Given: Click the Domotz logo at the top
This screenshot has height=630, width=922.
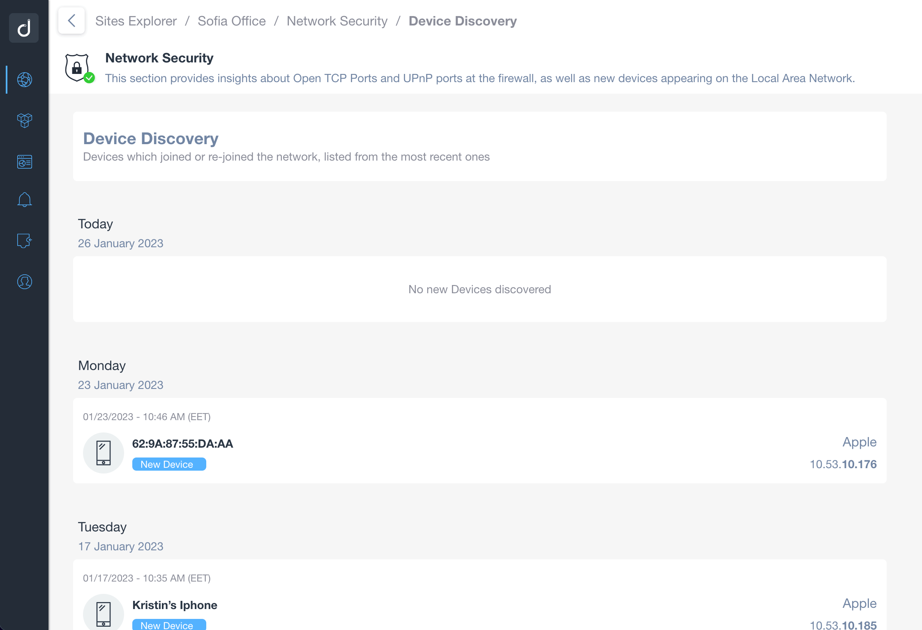Looking at the screenshot, I should pos(23,28).
